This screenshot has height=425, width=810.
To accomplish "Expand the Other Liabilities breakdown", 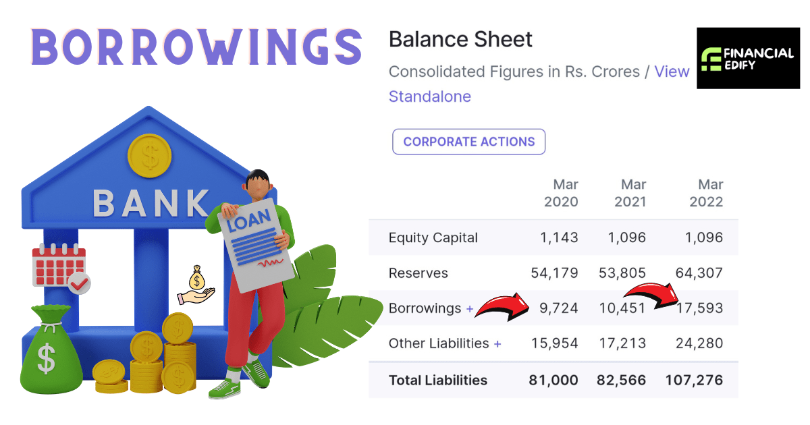I will pyautogui.click(x=500, y=343).
